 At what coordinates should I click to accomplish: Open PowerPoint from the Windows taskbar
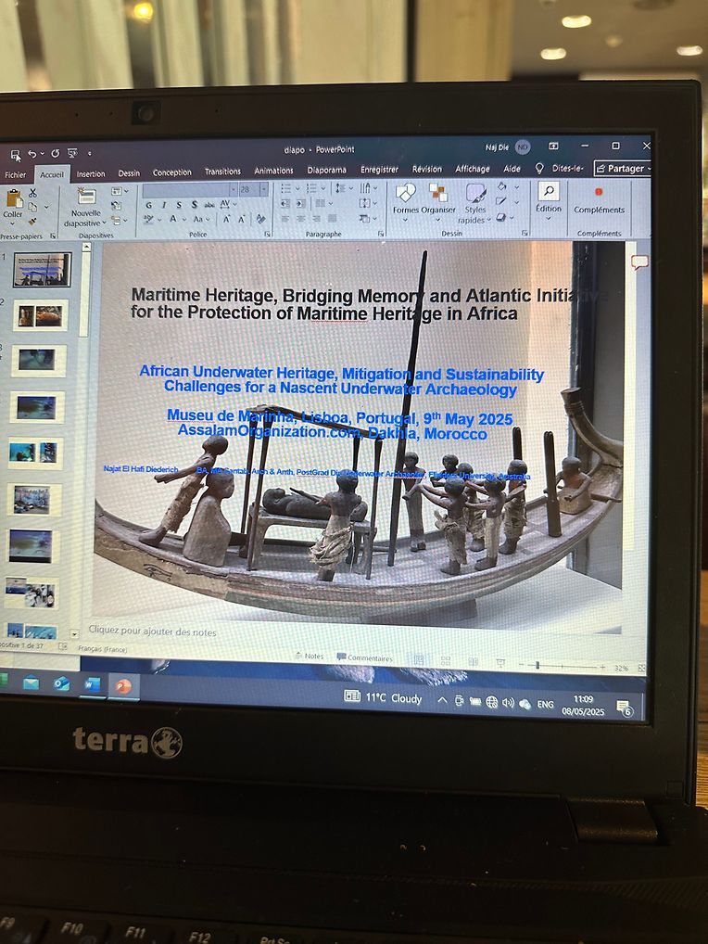(122, 686)
